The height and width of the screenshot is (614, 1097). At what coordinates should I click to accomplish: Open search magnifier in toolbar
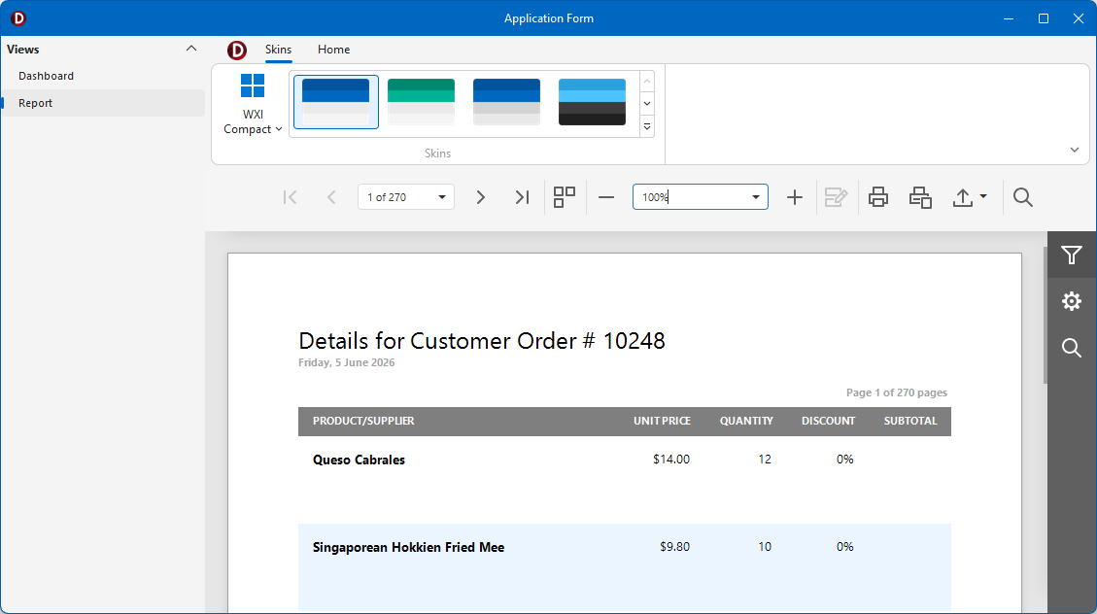(1023, 197)
